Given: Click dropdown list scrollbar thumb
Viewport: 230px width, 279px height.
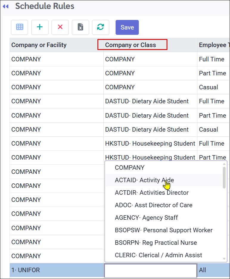Looking at the screenshot, I should point(224,177).
